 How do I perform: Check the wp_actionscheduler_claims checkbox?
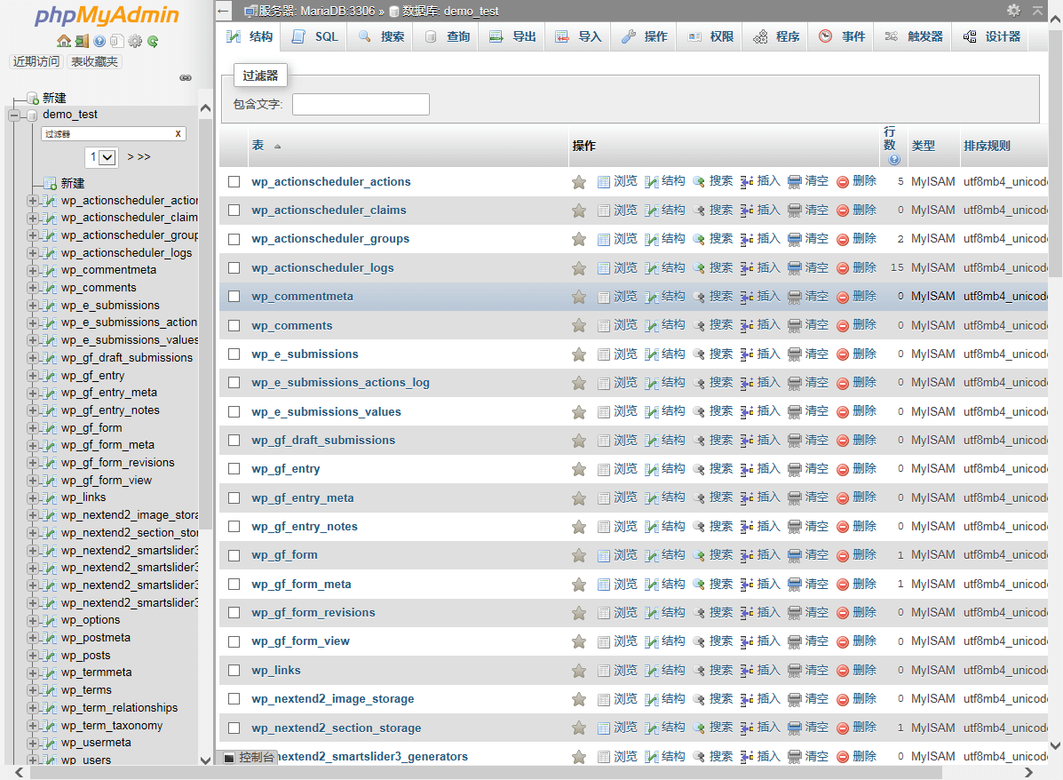point(234,211)
